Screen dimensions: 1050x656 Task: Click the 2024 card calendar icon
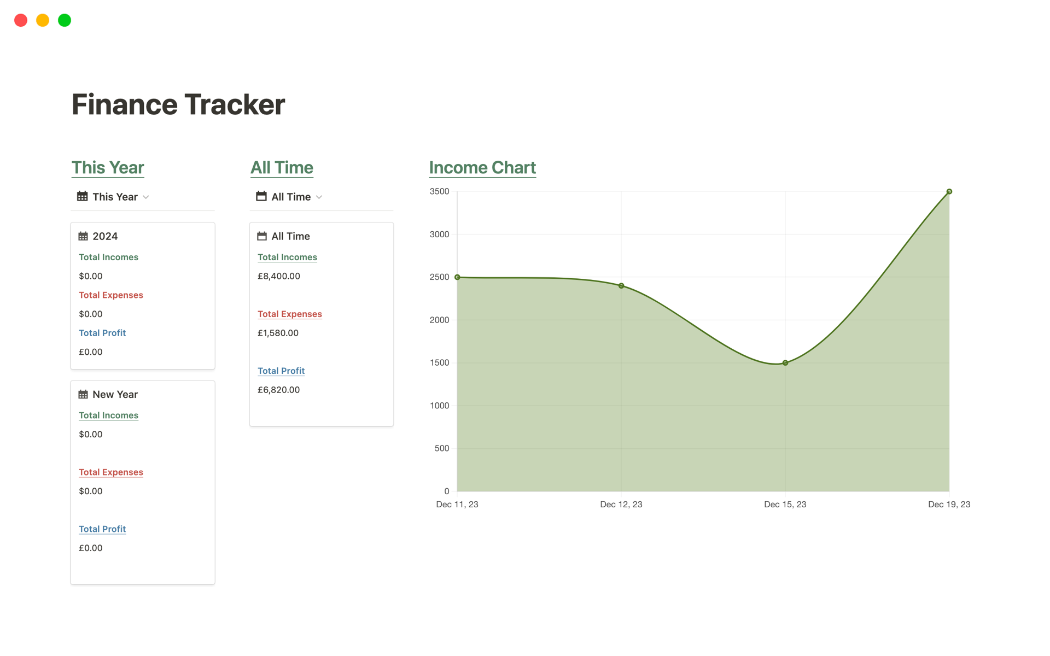click(x=83, y=236)
